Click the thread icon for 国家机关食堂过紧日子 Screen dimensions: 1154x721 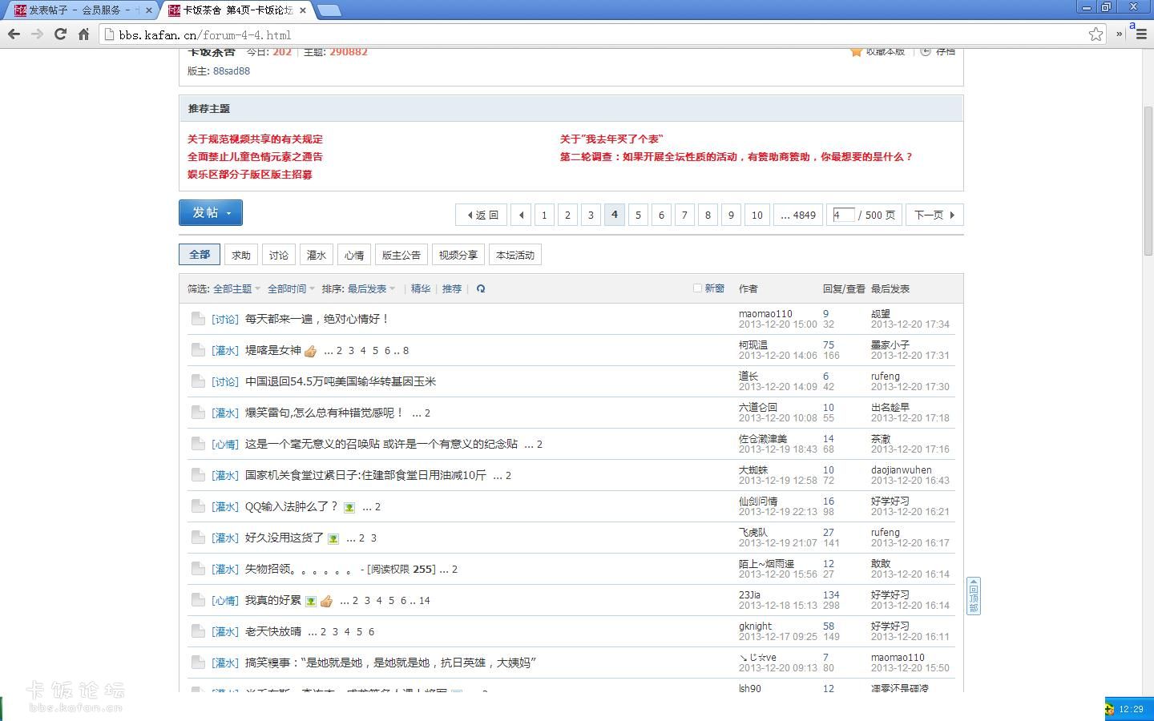coord(198,474)
